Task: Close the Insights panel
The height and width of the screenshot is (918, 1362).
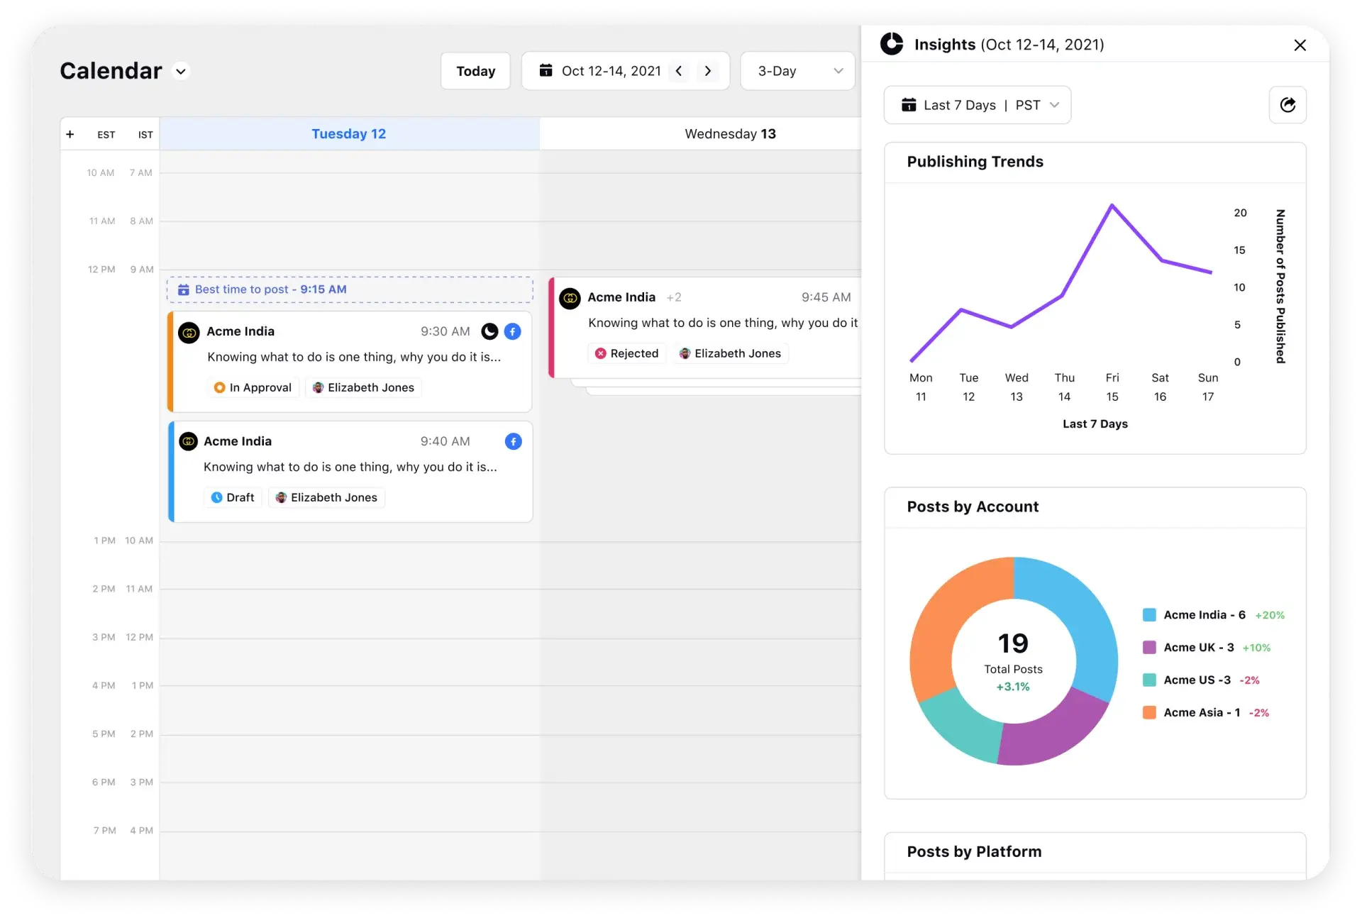Action: tap(1300, 45)
